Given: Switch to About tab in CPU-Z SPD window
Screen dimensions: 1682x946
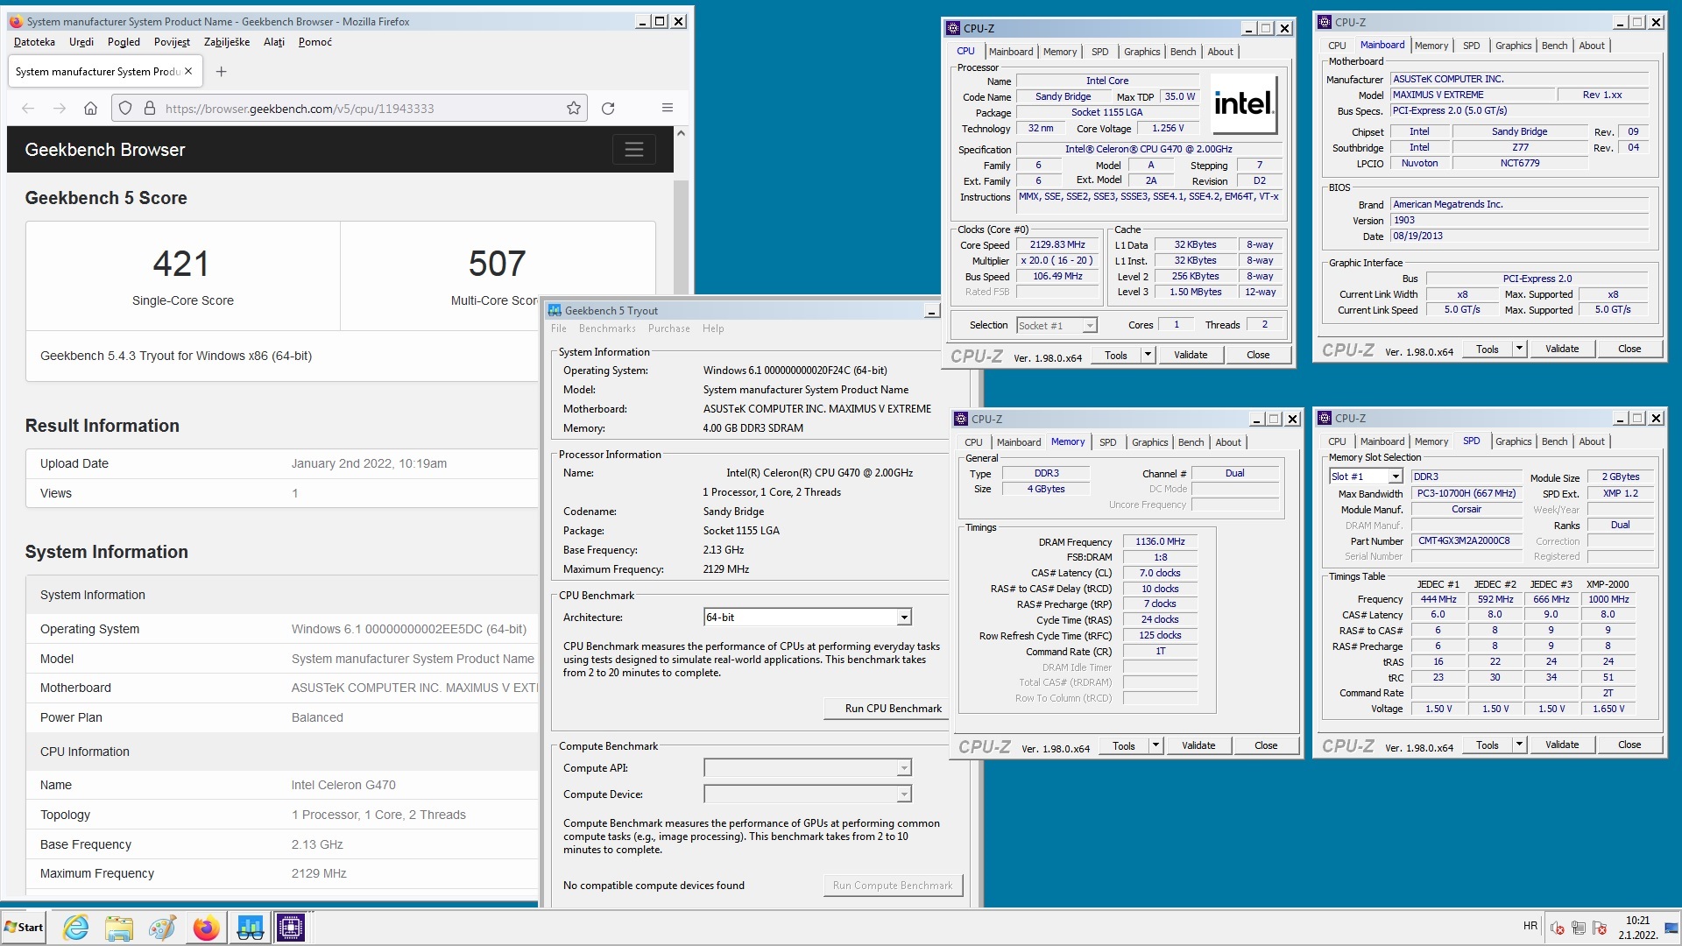Looking at the screenshot, I should pos(1592,441).
